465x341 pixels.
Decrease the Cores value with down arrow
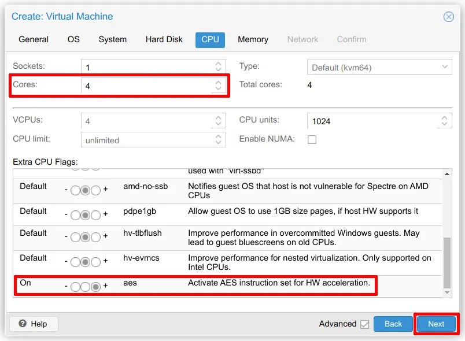(x=218, y=89)
